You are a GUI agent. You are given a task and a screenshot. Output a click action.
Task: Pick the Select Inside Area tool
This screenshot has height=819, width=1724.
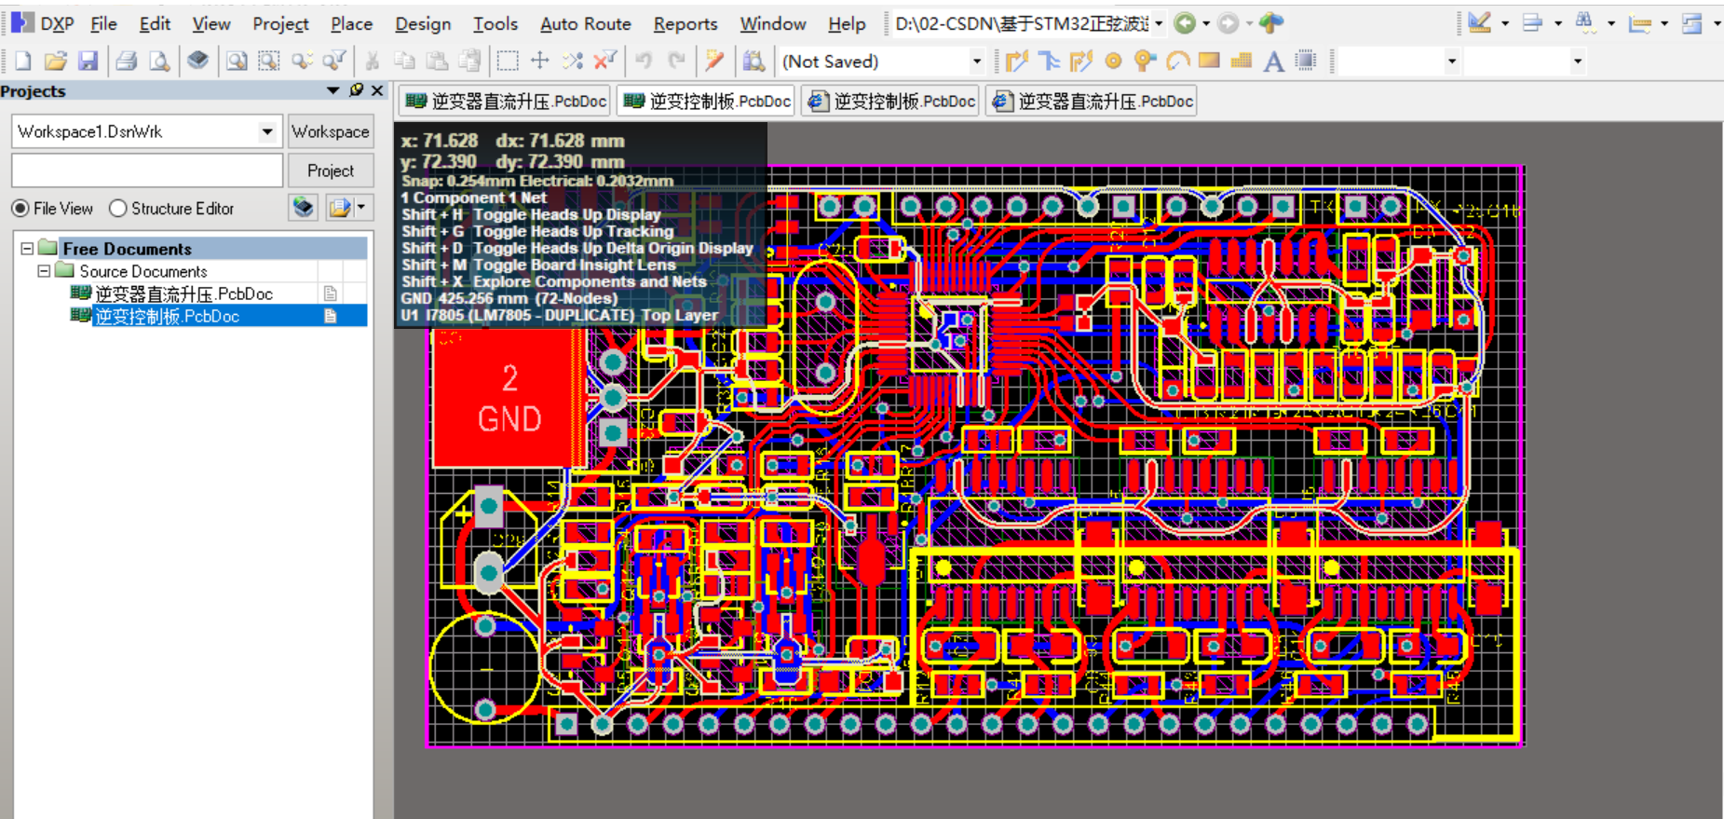[x=508, y=61]
